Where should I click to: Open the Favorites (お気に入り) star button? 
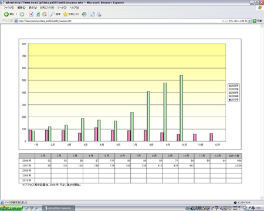[71, 14]
